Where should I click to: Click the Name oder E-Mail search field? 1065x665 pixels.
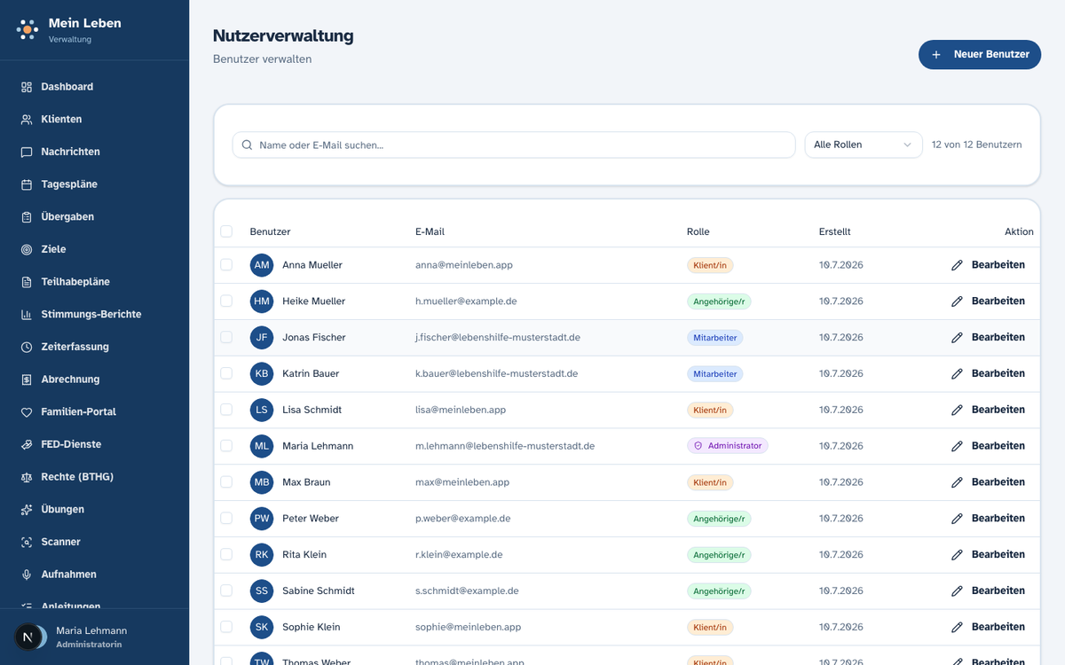(x=514, y=145)
